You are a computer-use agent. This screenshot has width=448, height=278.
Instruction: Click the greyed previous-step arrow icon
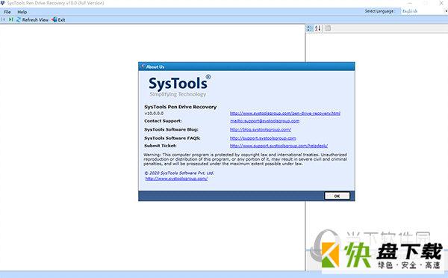tap(4, 19)
